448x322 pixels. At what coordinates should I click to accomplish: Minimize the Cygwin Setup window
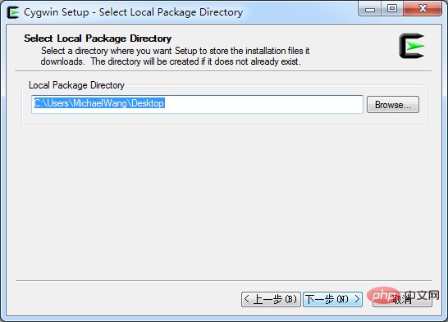pyautogui.click(x=370, y=9)
